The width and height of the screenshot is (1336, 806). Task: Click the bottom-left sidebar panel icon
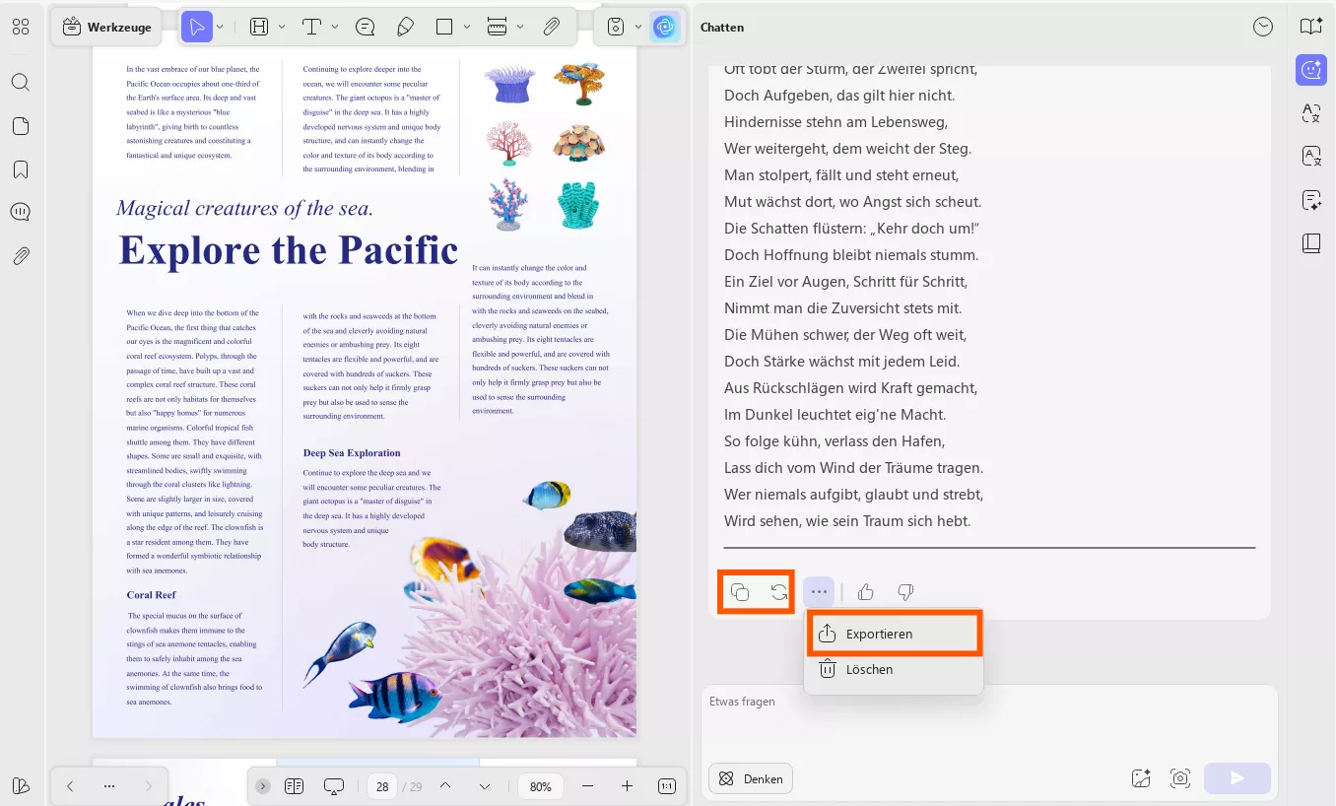click(21, 786)
